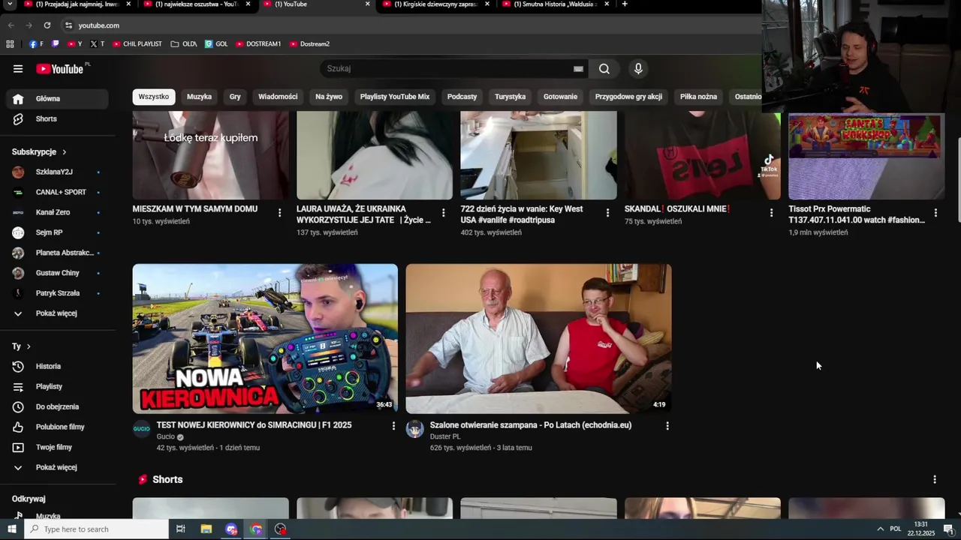Image resolution: width=961 pixels, height=540 pixels.
Task: Open the browser apps grid bookmark icon
Action: [x=10, y=44]
